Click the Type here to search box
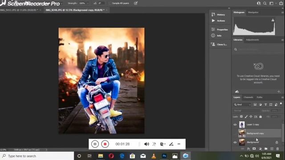Viewport: 285px width, 160px height. pos(37,156)
